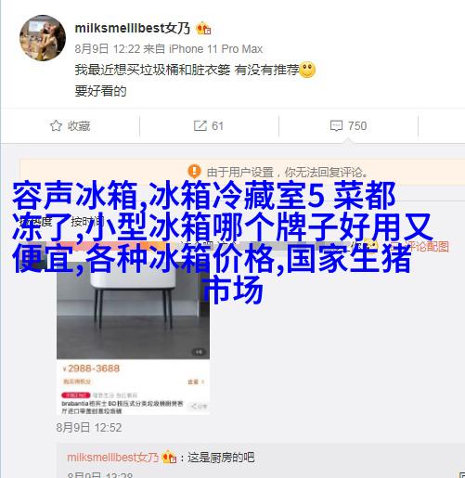The height and width of the screenshot is (478, 465).
Task: Open comments via the speech bubble icon
Action: [x=336, y=126]
